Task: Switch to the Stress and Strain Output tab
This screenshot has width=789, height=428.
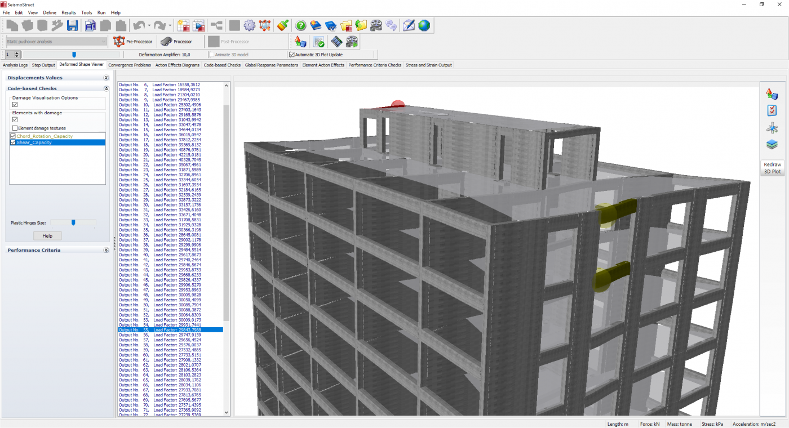Action: [428, 65]
